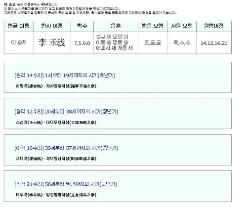The image size is (247, 207).
Task: Click the stroke count 7,5,9,0 cell
Action: (82, 43)
